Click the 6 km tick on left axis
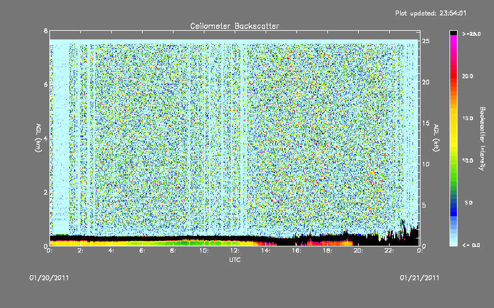The width and height of the screenshot is (494, 308). click(46, 84)
